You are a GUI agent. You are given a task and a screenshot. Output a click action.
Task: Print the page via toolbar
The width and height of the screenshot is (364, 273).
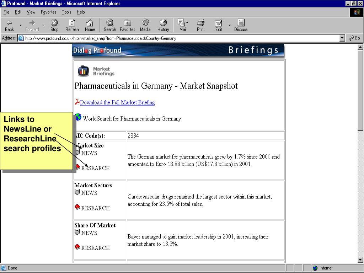pos(201,25)
